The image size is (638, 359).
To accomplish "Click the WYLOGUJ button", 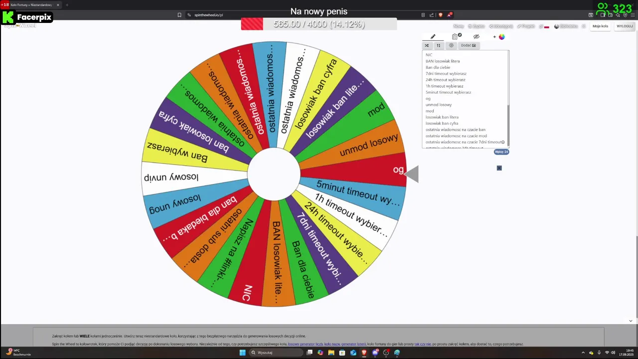I will (x=625, y=26).
